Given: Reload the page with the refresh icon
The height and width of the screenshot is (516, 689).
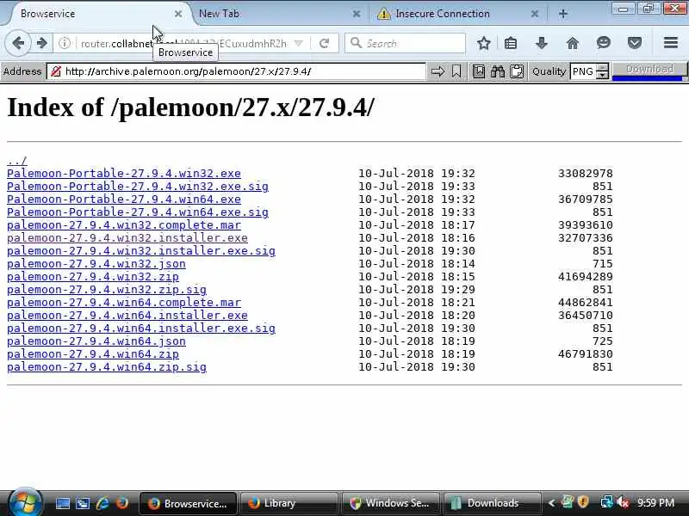Looking at the screenshot, I should (325, 43).
